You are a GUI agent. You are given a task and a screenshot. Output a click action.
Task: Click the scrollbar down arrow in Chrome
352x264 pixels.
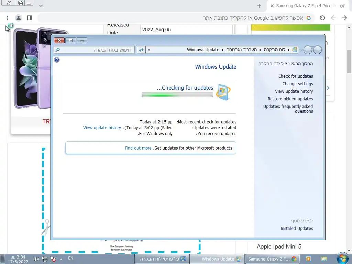349,251
